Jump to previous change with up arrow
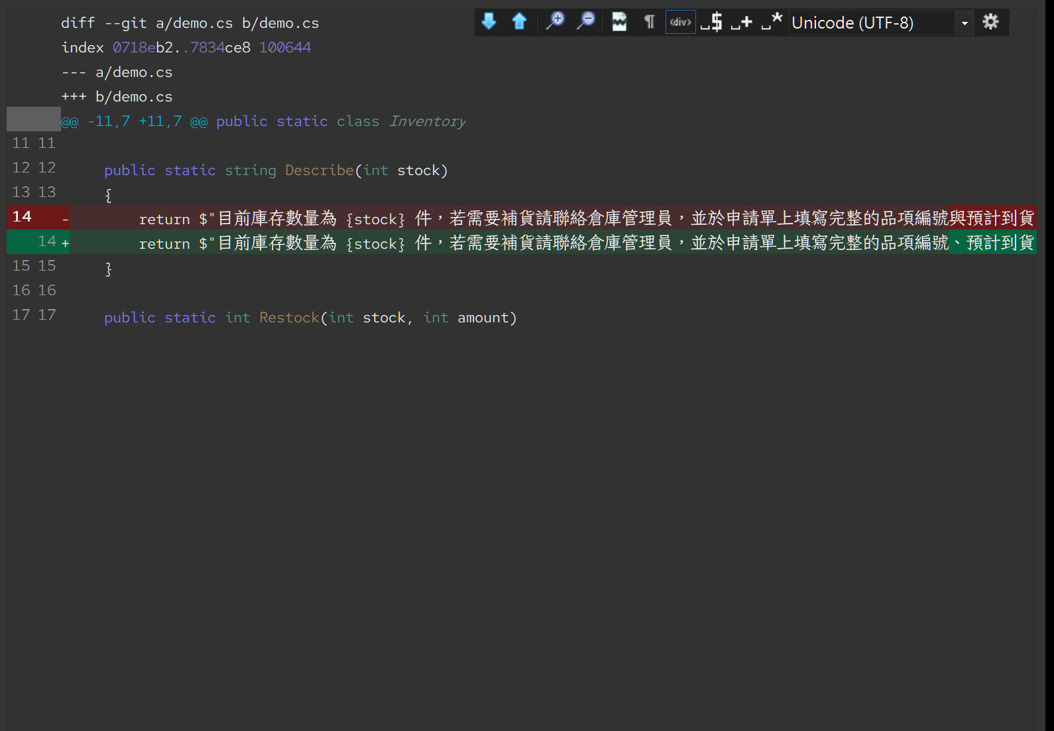Image resolution: width=1054 pixels, height=731 pixels. click(x=520, y=22)
